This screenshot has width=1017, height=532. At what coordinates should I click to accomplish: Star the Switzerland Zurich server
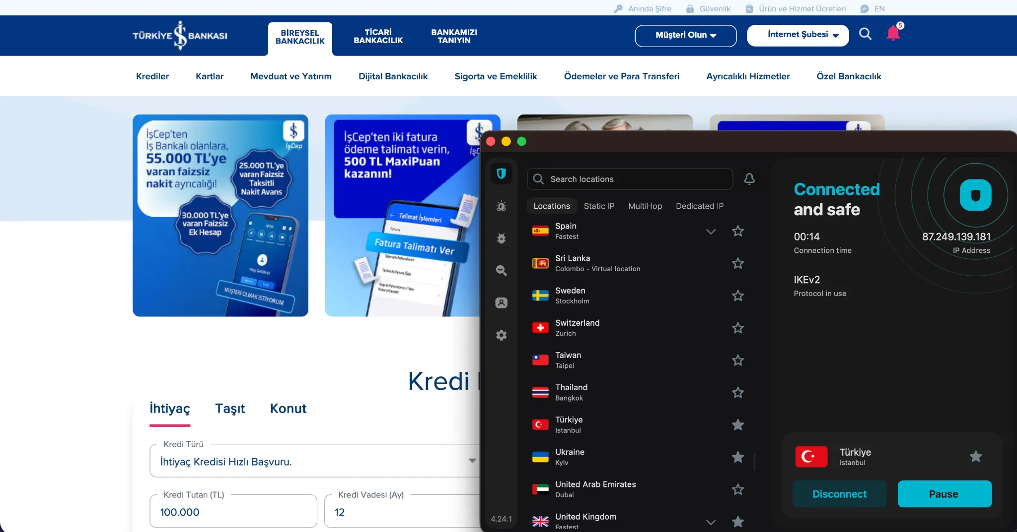coord(737,328)
